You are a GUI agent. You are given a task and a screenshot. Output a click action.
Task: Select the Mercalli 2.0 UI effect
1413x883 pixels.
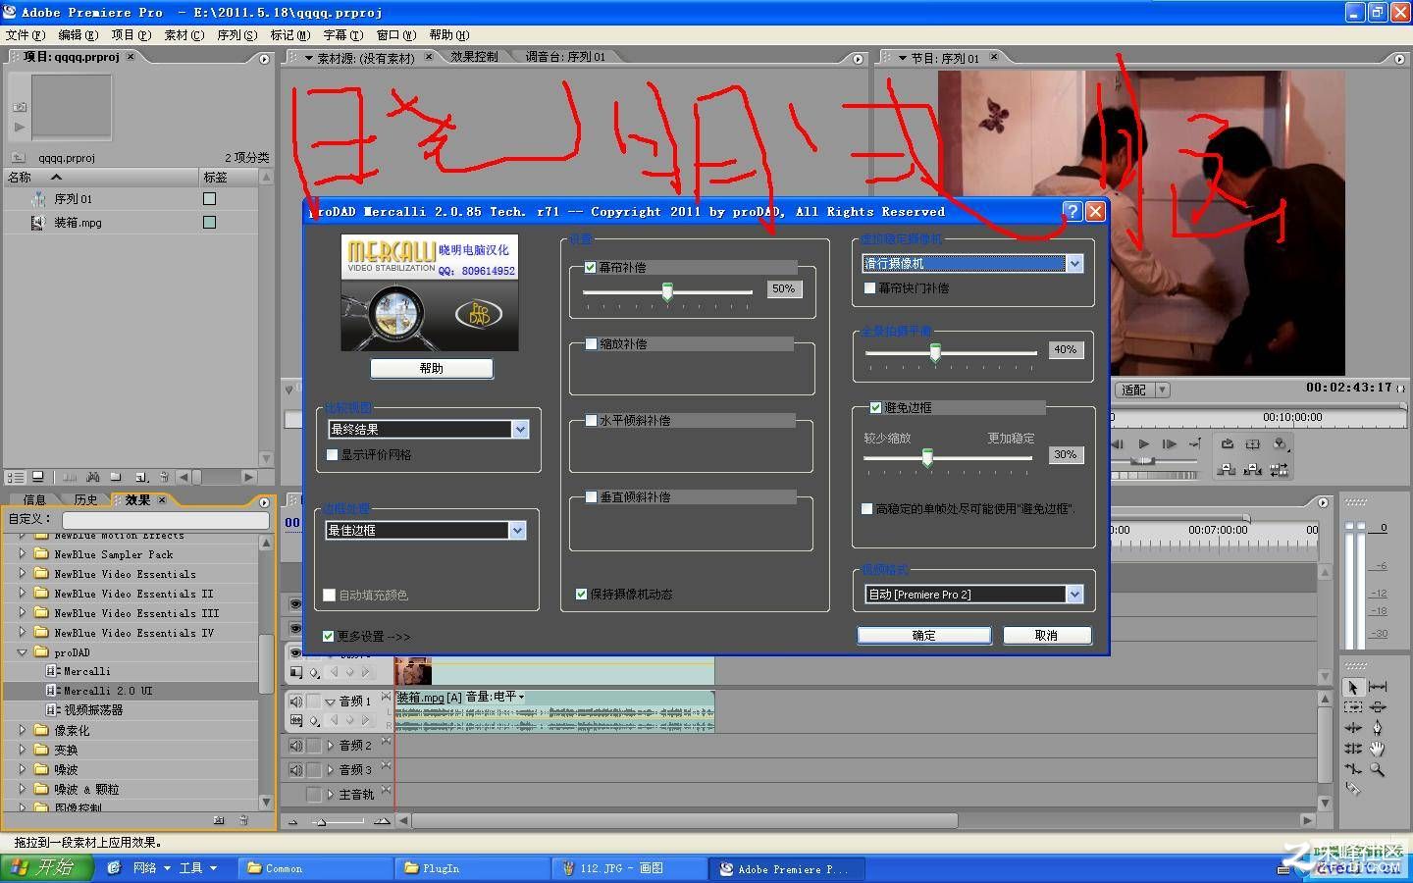pos(108,691)
